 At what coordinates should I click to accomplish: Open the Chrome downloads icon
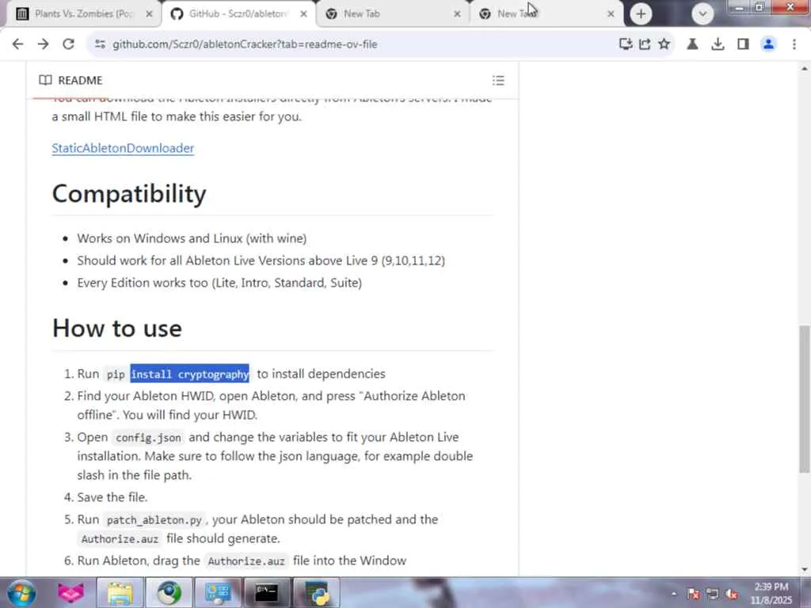coord(718,44)
